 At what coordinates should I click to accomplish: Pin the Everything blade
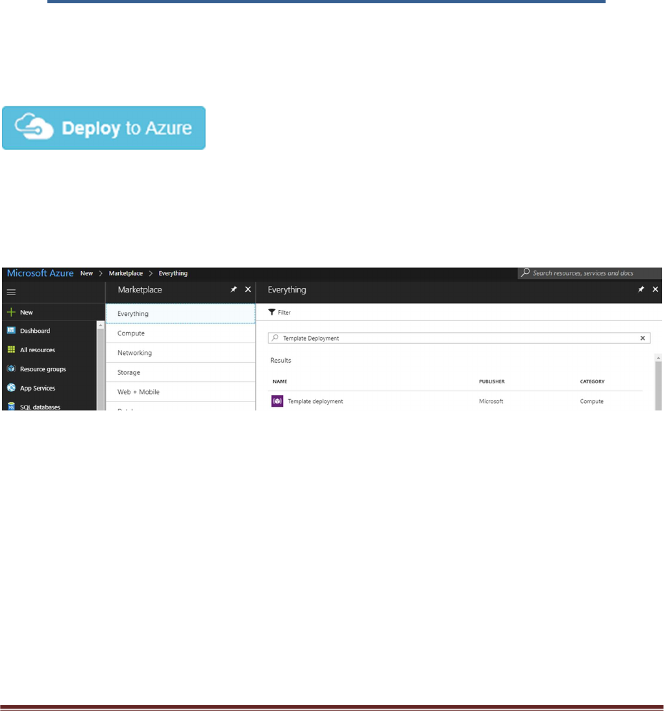click(x=641, y=289)
